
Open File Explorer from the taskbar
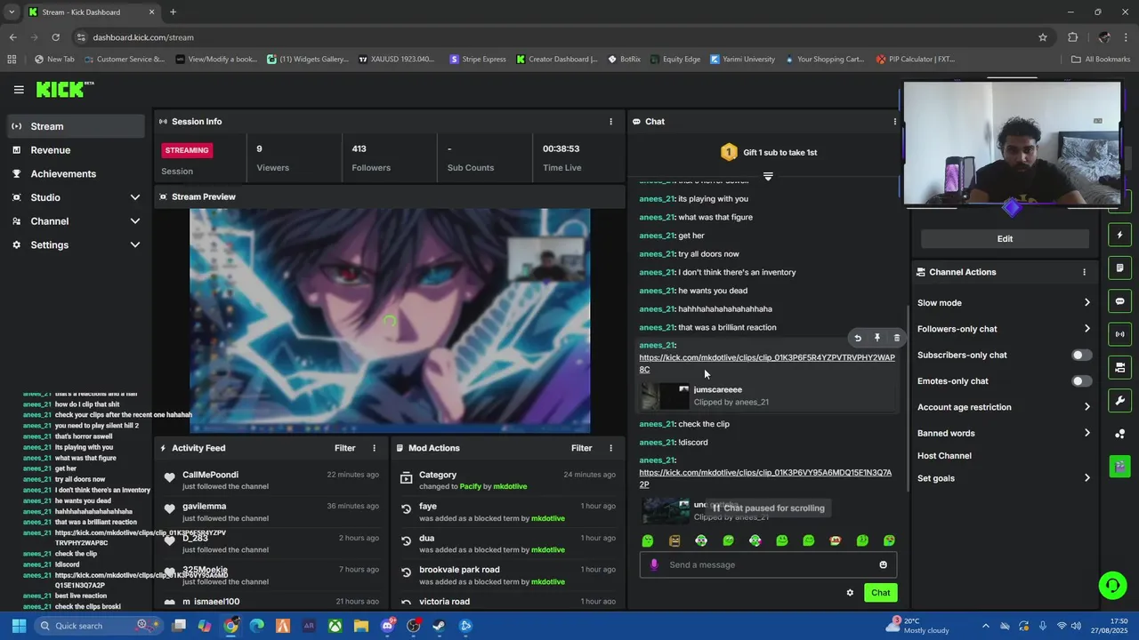click(x=360, y=626)
